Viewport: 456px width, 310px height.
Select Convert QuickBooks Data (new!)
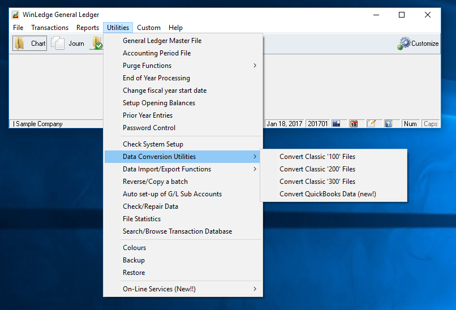(328, 194)
